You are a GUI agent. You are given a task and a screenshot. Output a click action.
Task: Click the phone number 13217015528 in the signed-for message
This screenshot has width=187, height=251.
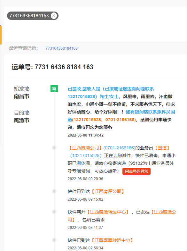[x=81, y=96]
